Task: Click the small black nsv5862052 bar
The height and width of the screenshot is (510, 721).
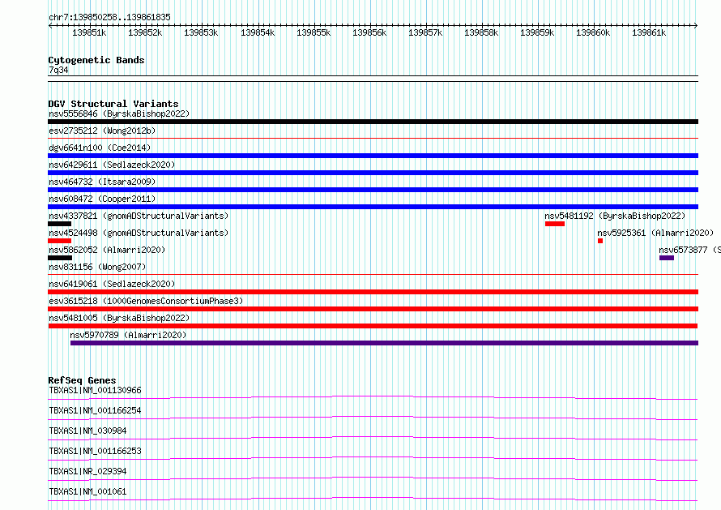Action: (x=60, y=258)
